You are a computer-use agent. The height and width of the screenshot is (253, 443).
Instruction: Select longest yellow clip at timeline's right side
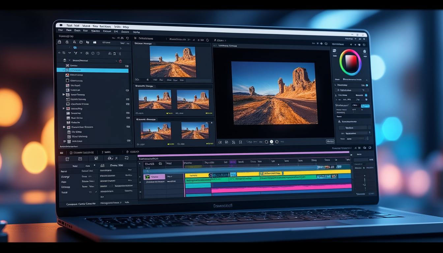[x=317, y=172]
